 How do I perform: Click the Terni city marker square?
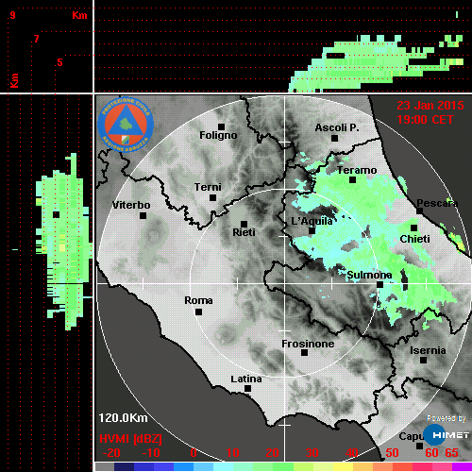tap(212, 198)
